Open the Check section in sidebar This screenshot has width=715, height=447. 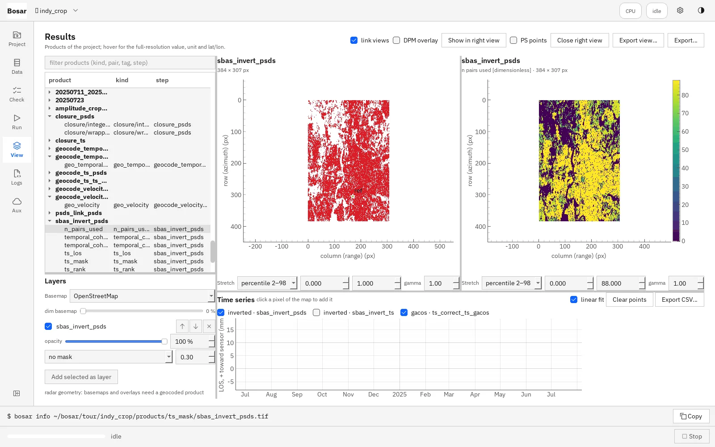[x=17, y=94]
